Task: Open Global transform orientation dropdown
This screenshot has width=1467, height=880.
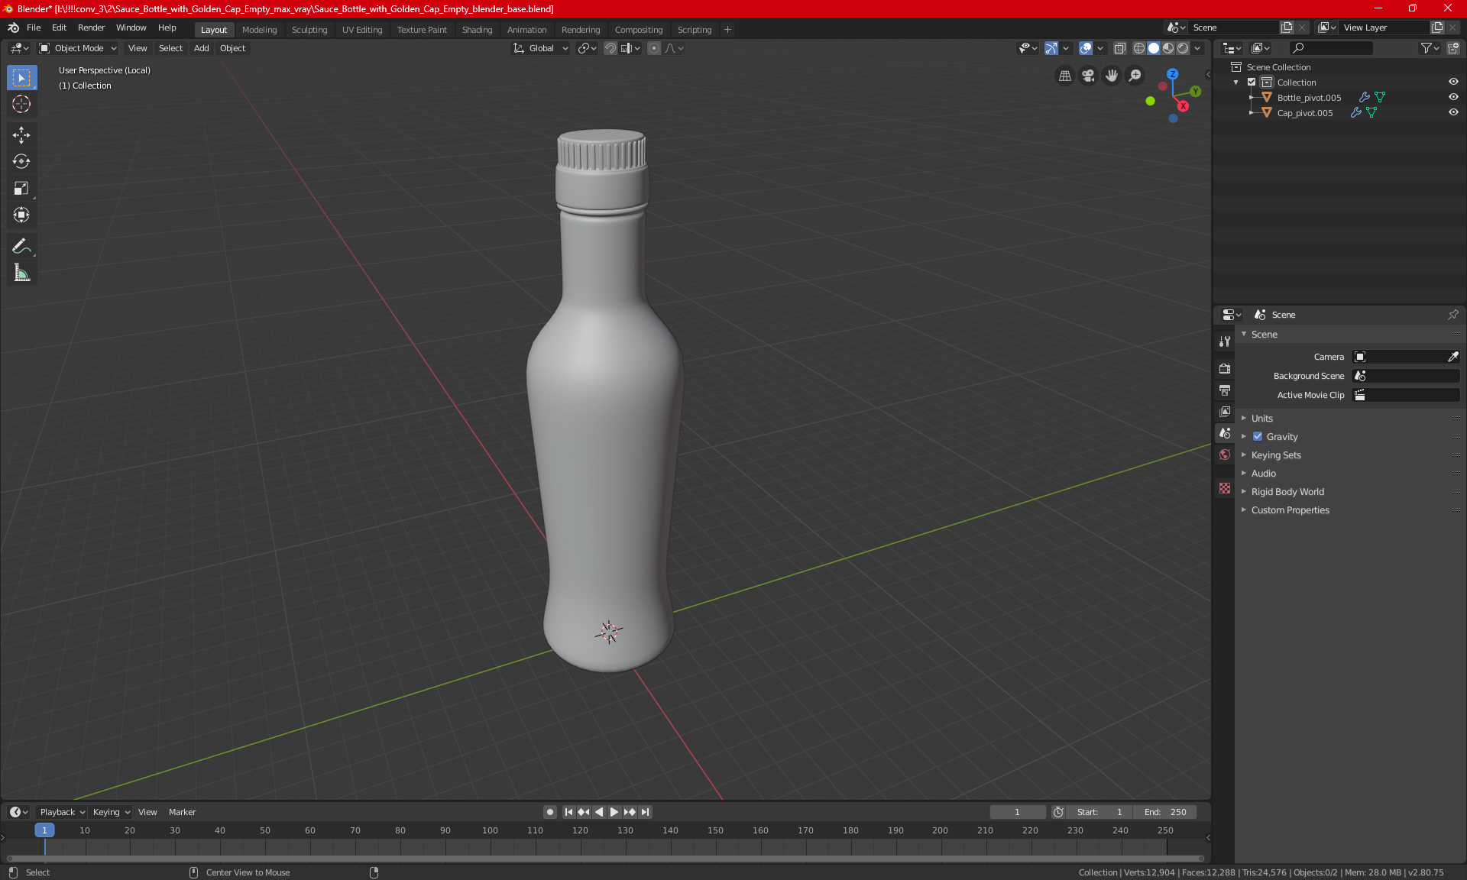Action: click(540, 48)
